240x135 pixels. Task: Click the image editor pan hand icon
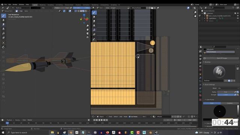(195, 16)
